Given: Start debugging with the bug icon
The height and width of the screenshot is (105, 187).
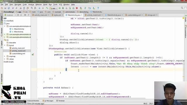Looking at the screenshot, I should pos(63,8).
